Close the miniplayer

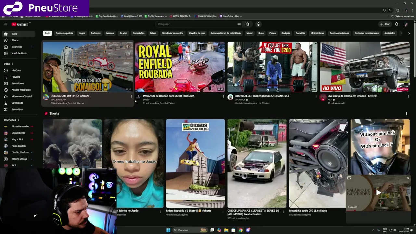pos(408,178)
